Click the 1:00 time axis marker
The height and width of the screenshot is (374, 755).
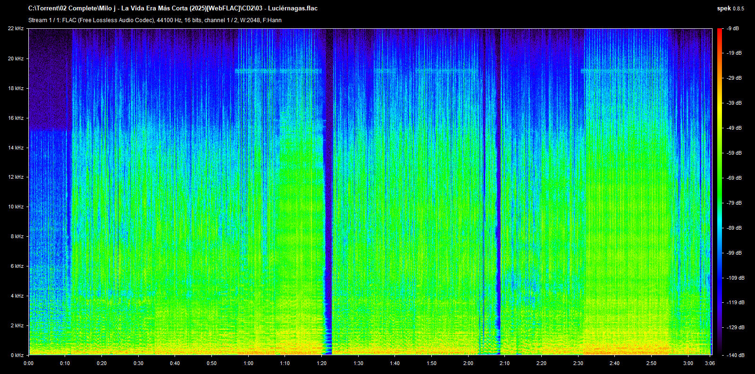[x=248, y=363]
